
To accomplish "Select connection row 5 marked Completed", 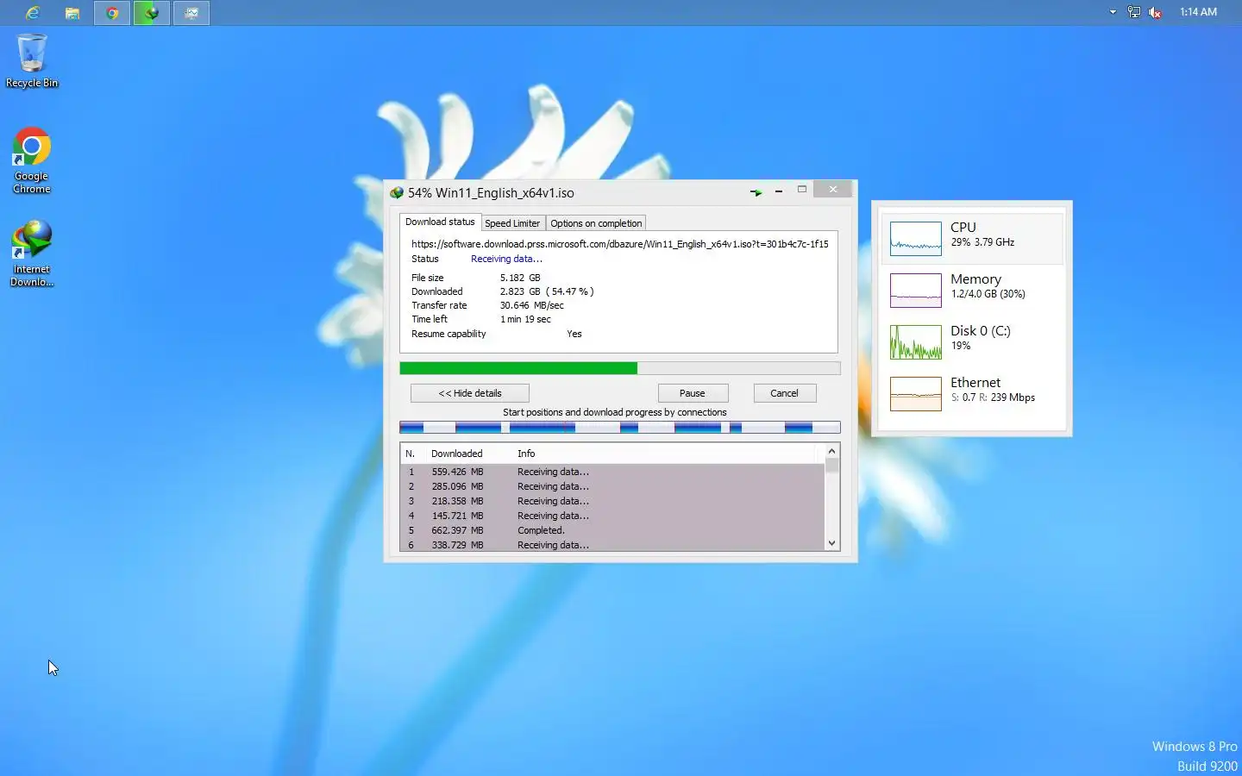I will pos(612,530).
